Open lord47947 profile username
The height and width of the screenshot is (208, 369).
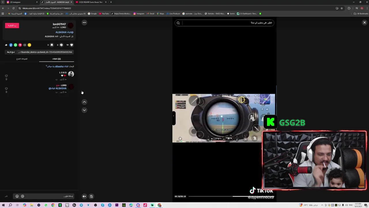pos(59,24)
